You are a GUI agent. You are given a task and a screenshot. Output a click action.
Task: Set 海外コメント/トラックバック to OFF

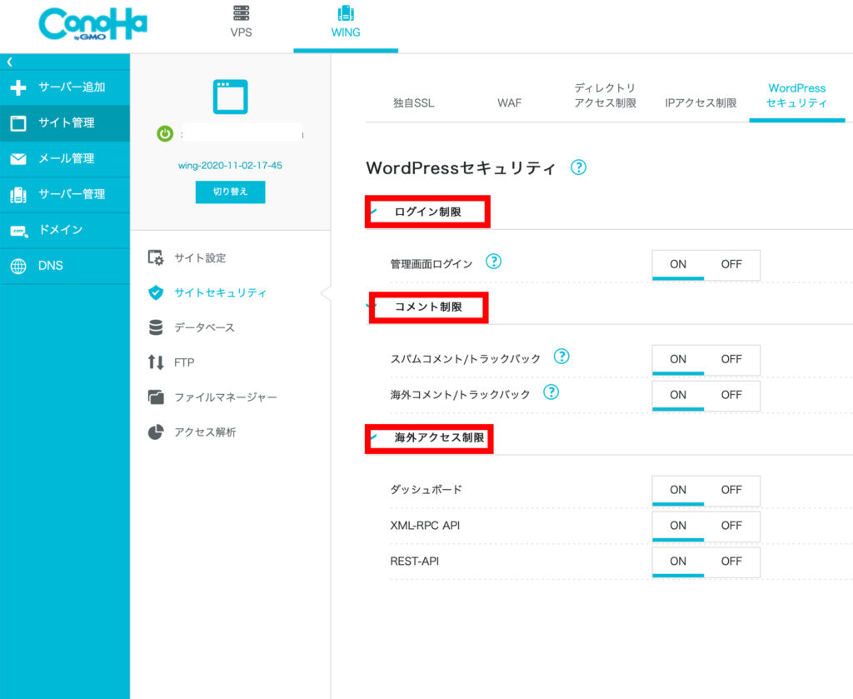[731, 396]
